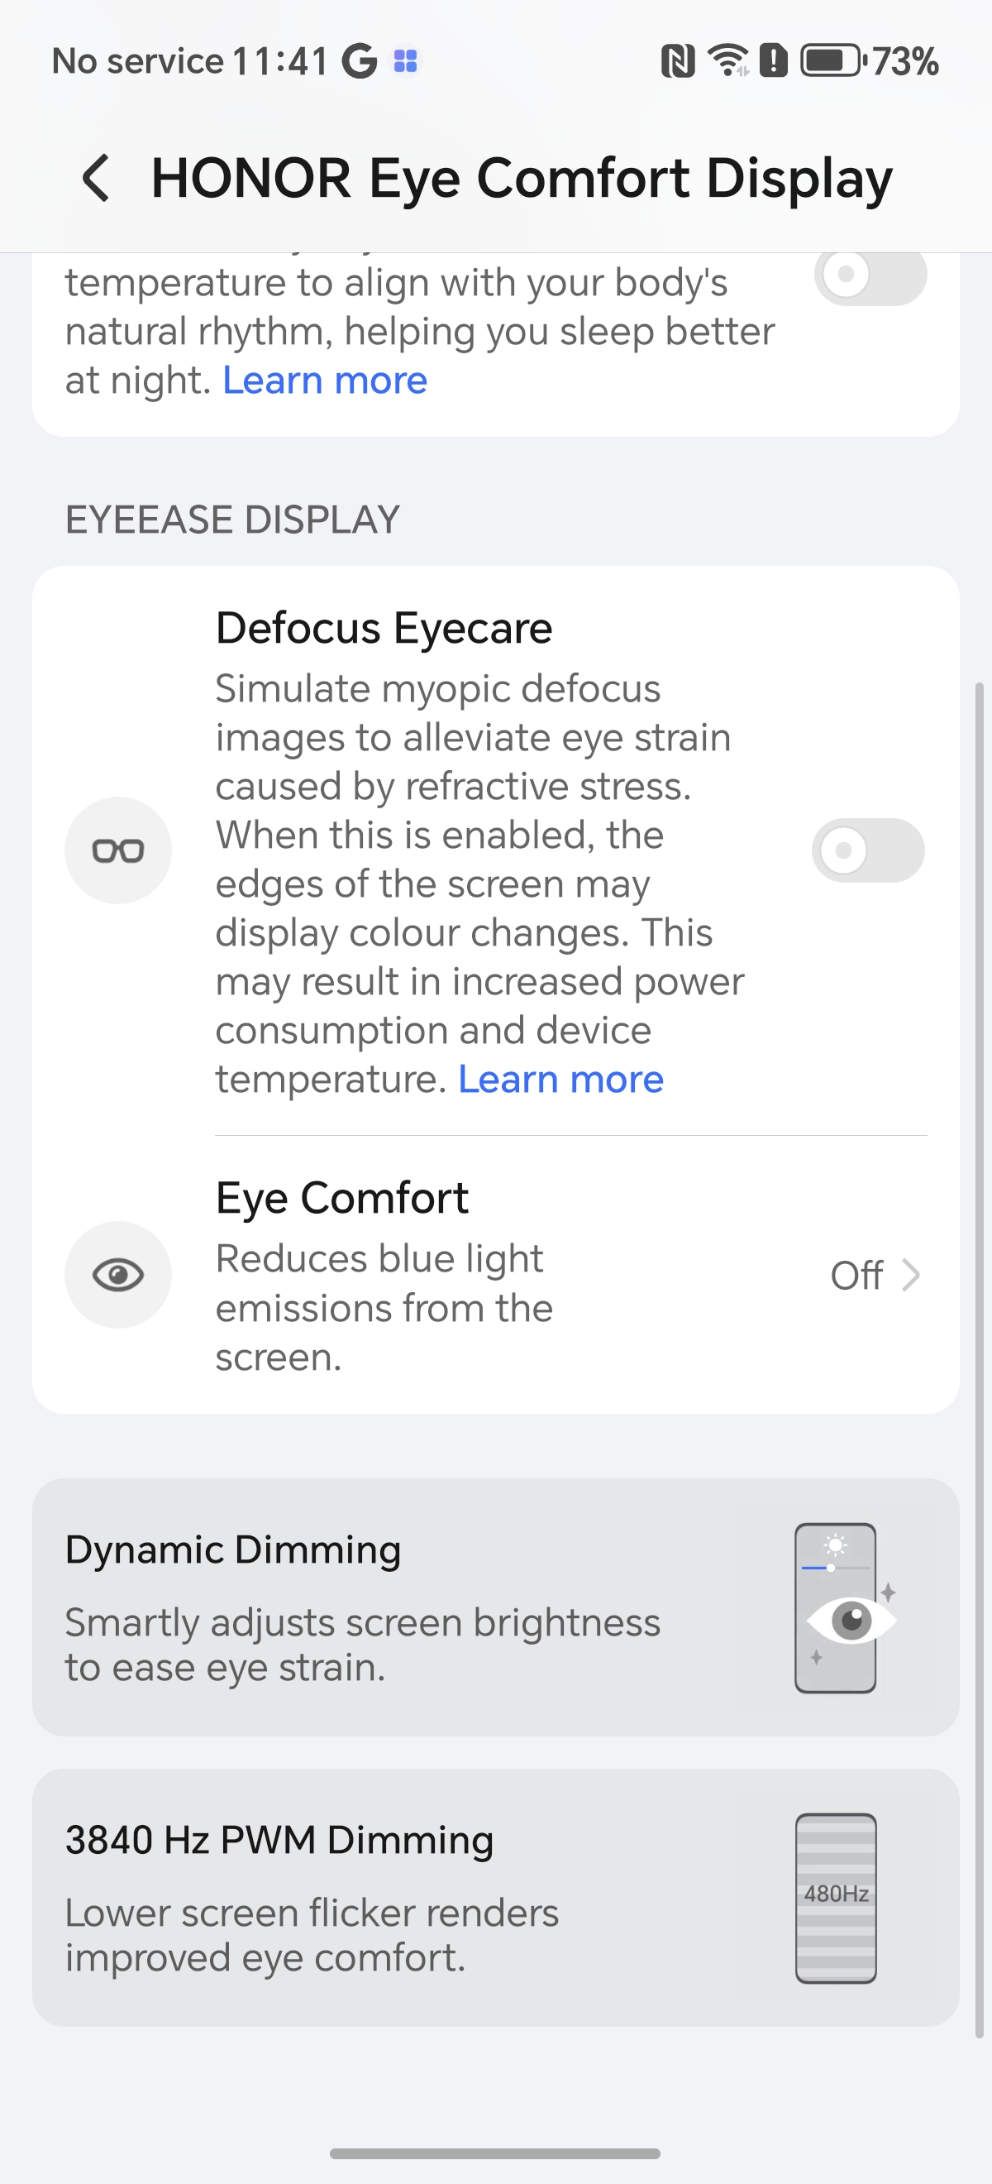
Task: Tap Learn more about sleep rhythm temperature
Action: click(324, 381)
